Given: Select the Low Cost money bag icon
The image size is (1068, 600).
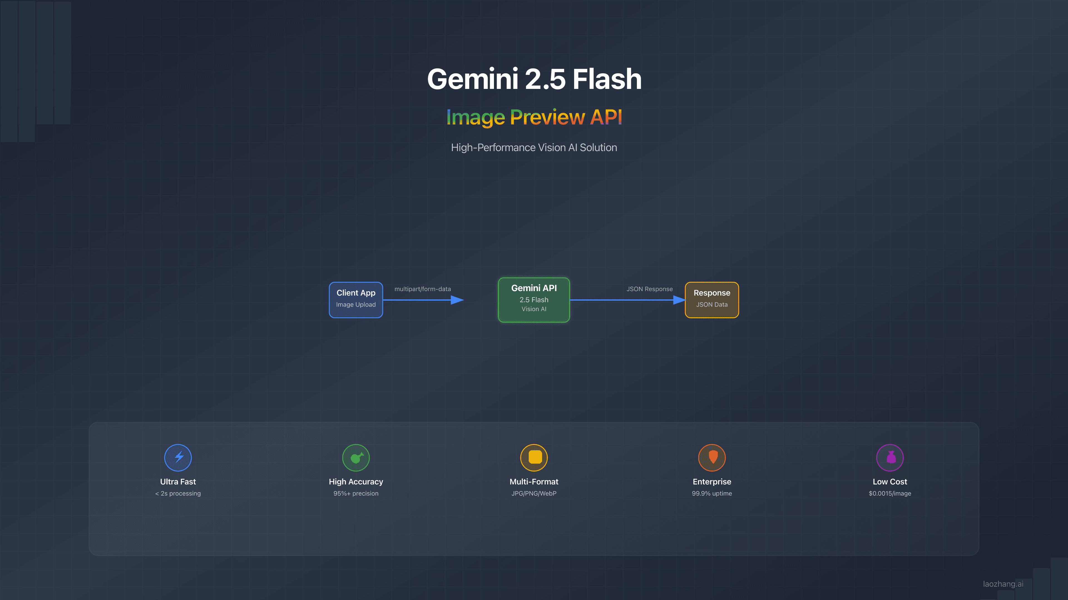Looking at the screenshot, I should point(890,457).
